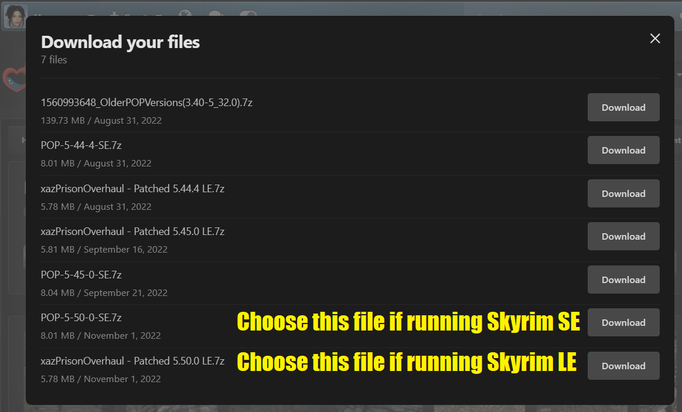Click '8.04 MB / September 21, 2022' details
Image resolution: width=682 pixels, height=412 pixels.
click(x=104, y=293)
